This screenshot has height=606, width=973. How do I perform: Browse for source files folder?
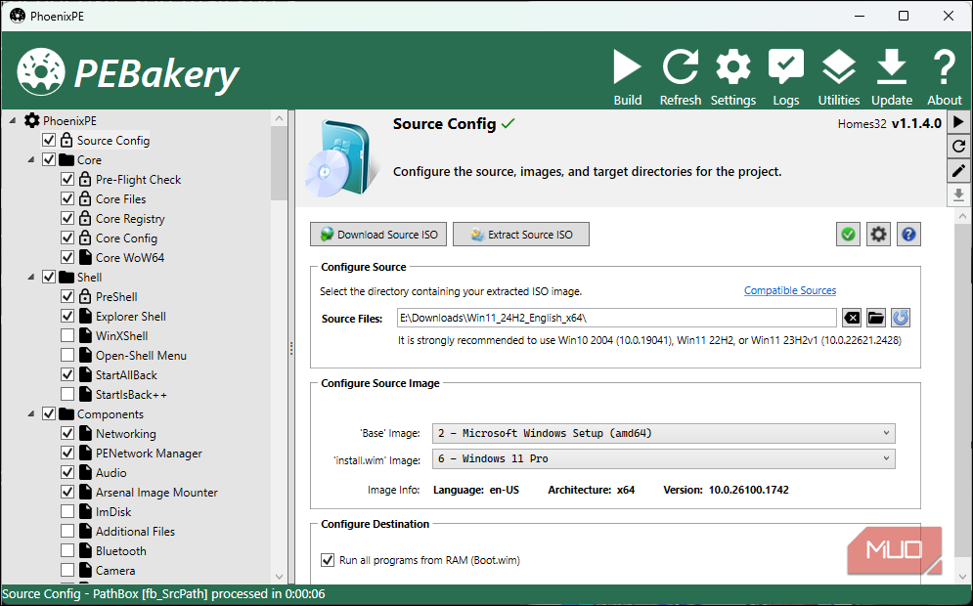click(875, 319)
